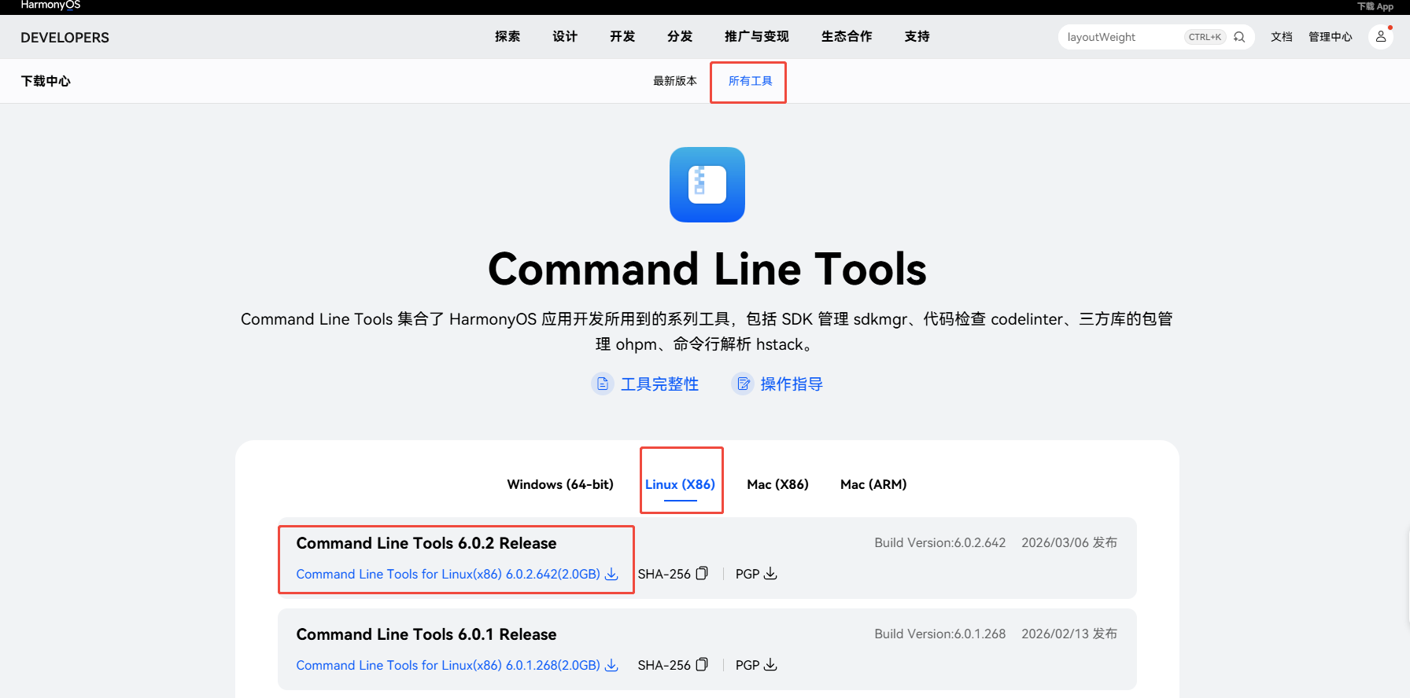Click the '2026/03/06 发布' date
1410x698 pixels.
[1069, 542]
